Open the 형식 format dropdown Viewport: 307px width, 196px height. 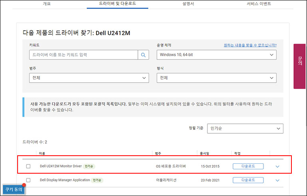pos(217,78)
